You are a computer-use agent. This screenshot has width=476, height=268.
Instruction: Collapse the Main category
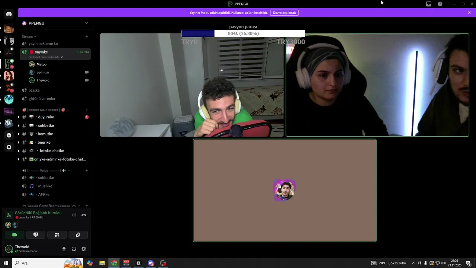pyautogui.click(x=45, y=110)
